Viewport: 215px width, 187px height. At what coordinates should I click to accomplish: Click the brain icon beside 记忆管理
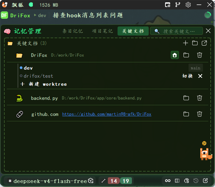point(7,31)
